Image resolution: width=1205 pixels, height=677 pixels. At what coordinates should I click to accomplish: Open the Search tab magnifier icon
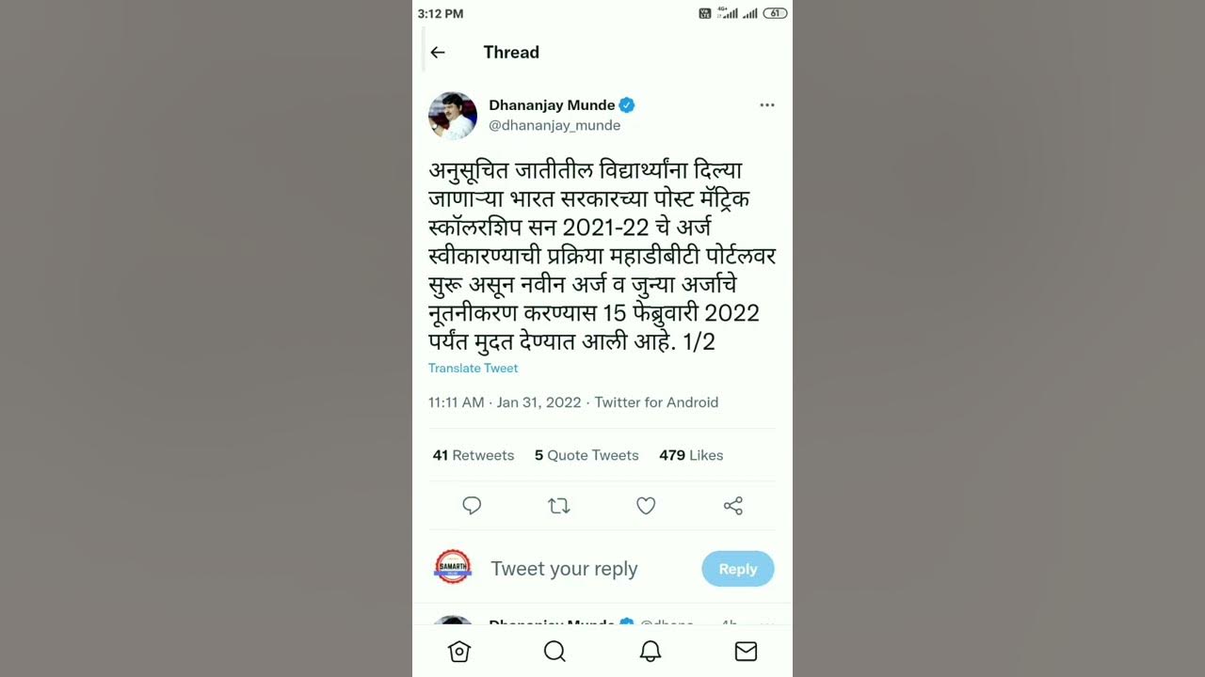coord(554,652)
